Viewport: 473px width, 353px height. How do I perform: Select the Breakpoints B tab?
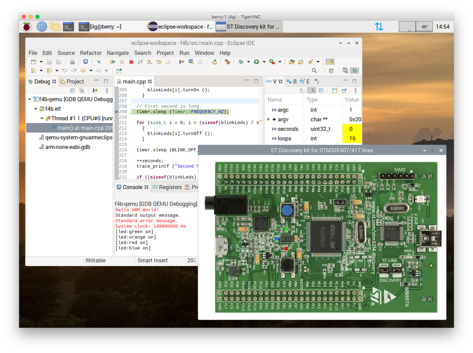pyautogui.click(x=291, y=81)
